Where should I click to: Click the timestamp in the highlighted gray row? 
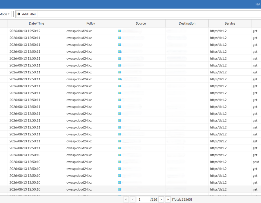pos(25,189)
